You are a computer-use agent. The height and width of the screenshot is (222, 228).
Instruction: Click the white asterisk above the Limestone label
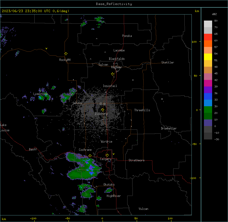[x=40, y=91]
